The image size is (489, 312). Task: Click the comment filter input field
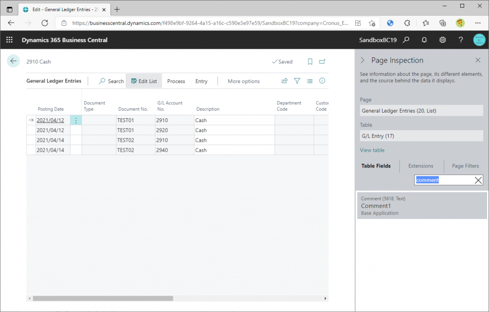click(x=444, y=180)
